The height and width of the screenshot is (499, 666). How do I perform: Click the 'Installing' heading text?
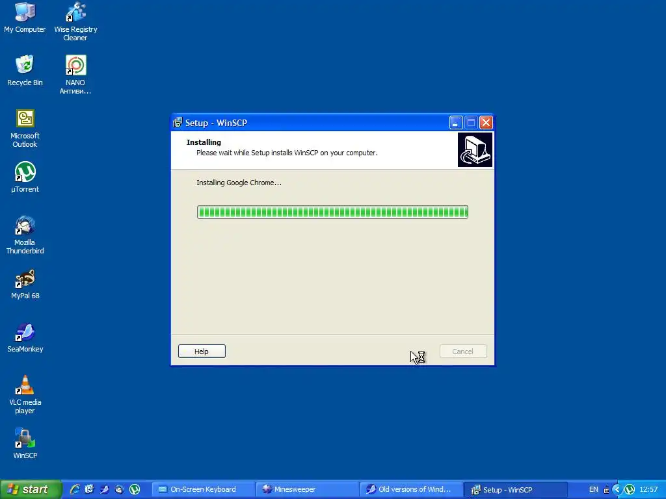(x=204, y=142)
